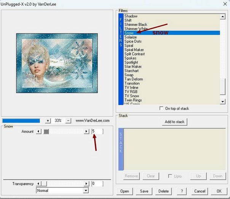Click the Save button
Screen dimensions: 230x199
pos(144,191)
